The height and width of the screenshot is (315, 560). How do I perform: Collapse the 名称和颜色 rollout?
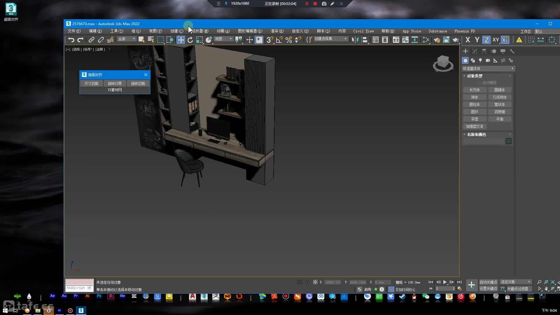tap(476, 134)
